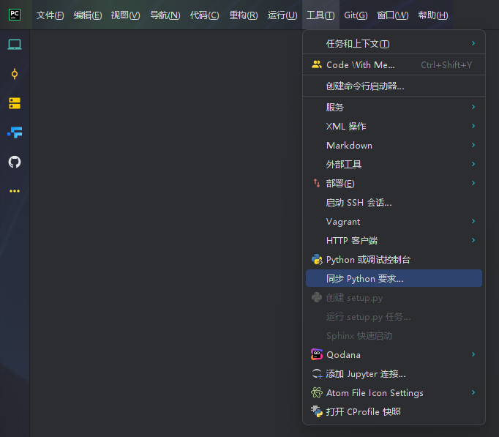Open the yellow database servers sidebar icon
This screenshot has width=499, height=437.
point(15,103)
